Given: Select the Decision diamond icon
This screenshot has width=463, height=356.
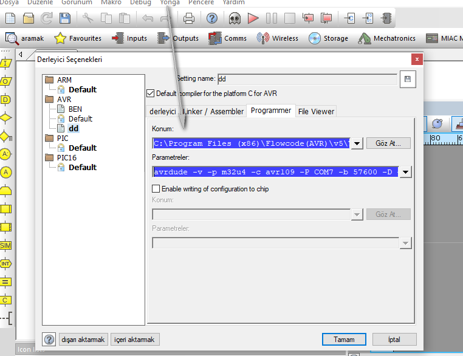Looking at the screenshot, I should tap(5, 118).
